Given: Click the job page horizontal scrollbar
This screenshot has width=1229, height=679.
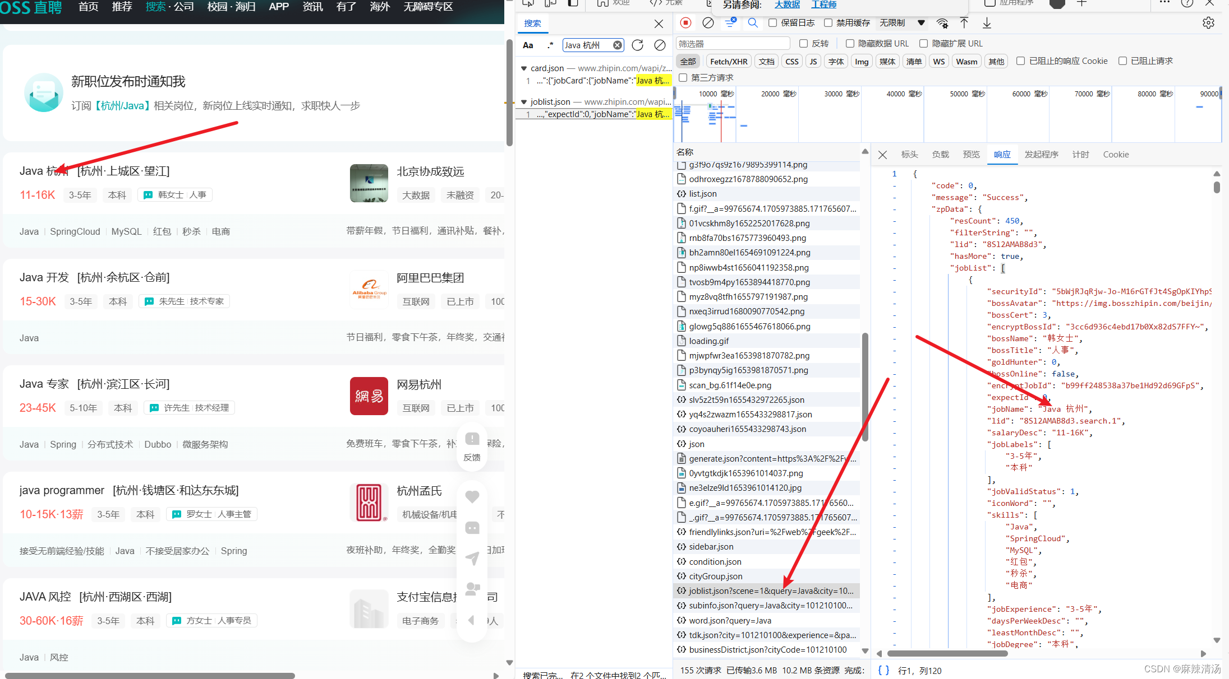Looking at the screenshot, I should click(149, 676).
